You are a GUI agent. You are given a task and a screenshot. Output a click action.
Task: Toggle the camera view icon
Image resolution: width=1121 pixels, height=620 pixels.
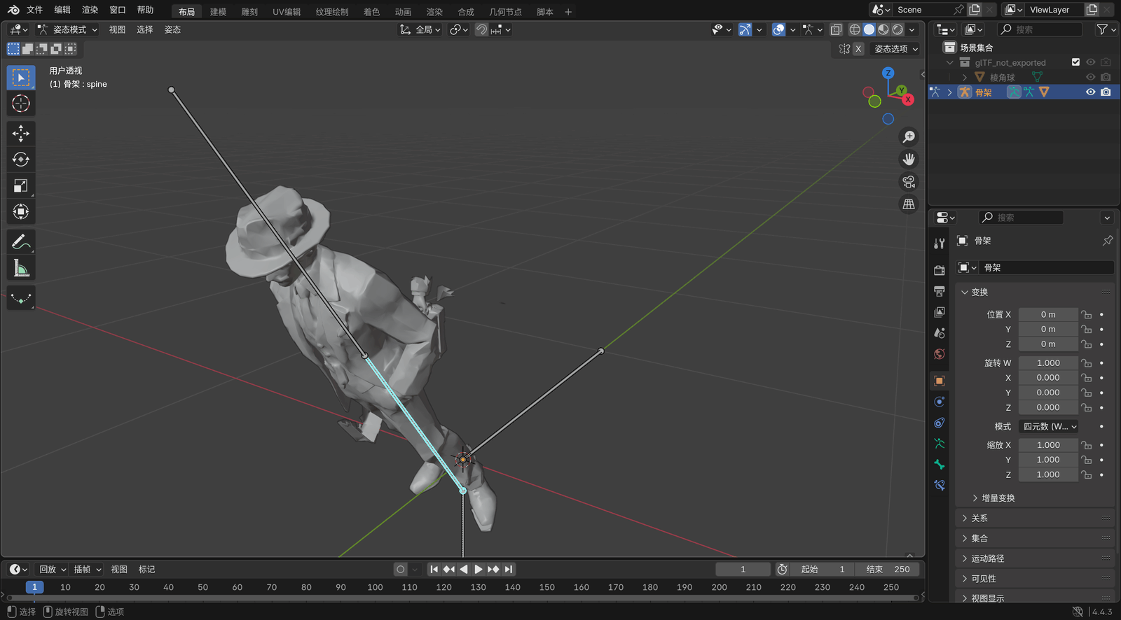click(x=909, y=181)
